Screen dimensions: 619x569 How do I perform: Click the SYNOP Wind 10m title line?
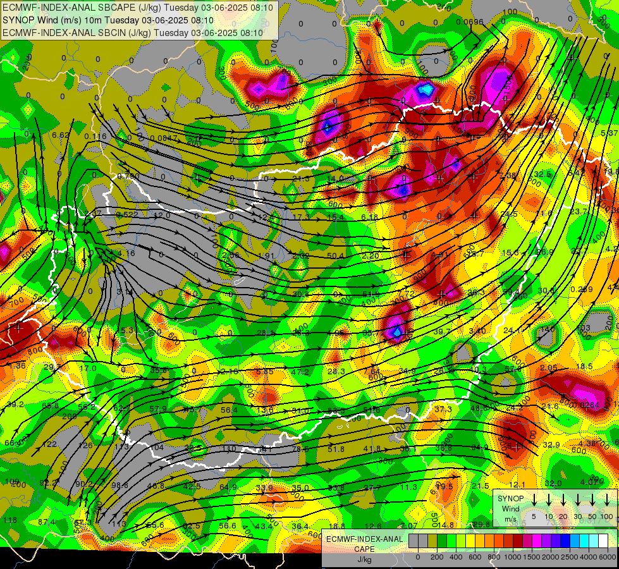[107, 20]
